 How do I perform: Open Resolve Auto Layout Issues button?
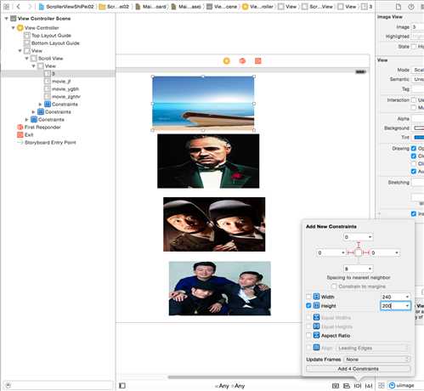coord(369,386)
